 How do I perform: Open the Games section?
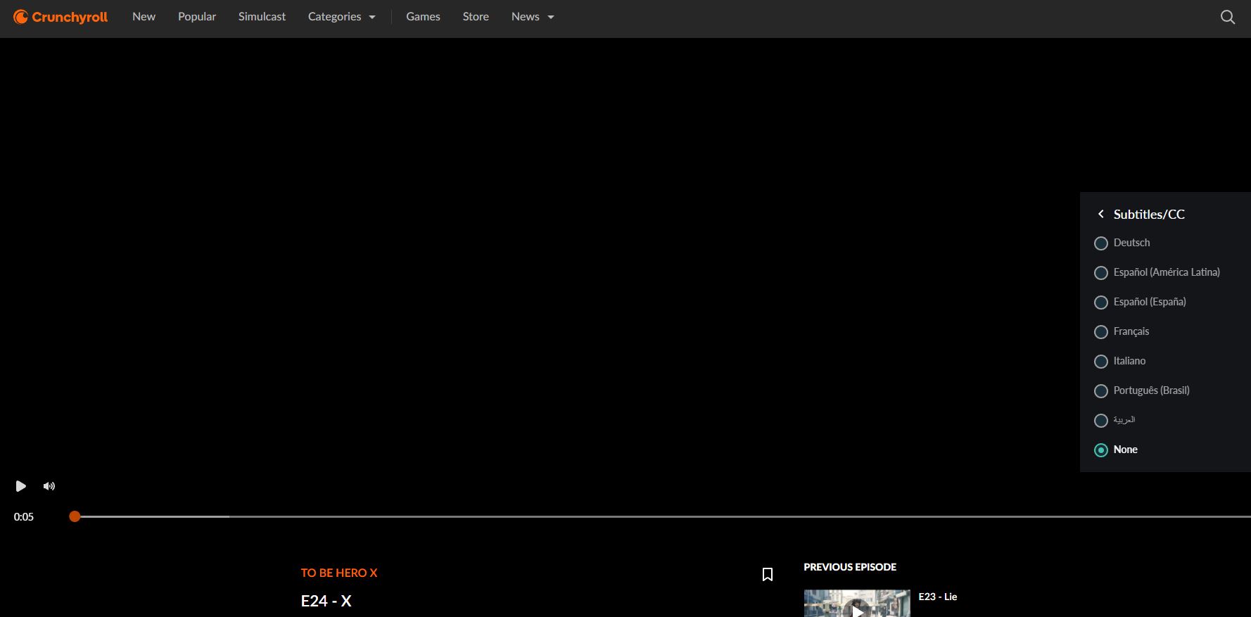[x=423, y=17]
